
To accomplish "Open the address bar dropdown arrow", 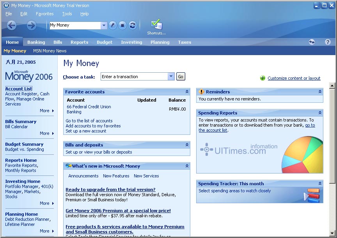I will [x=104, y=25].
